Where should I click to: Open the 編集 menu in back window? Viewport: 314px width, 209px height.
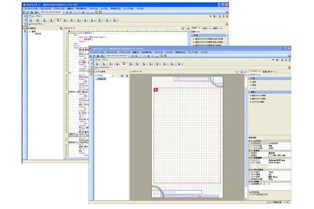pyautogui.click(x=70, y=8)
